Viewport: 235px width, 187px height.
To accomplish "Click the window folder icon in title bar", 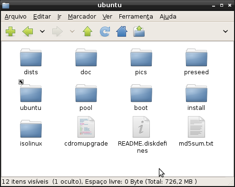I will coord(6,6).
